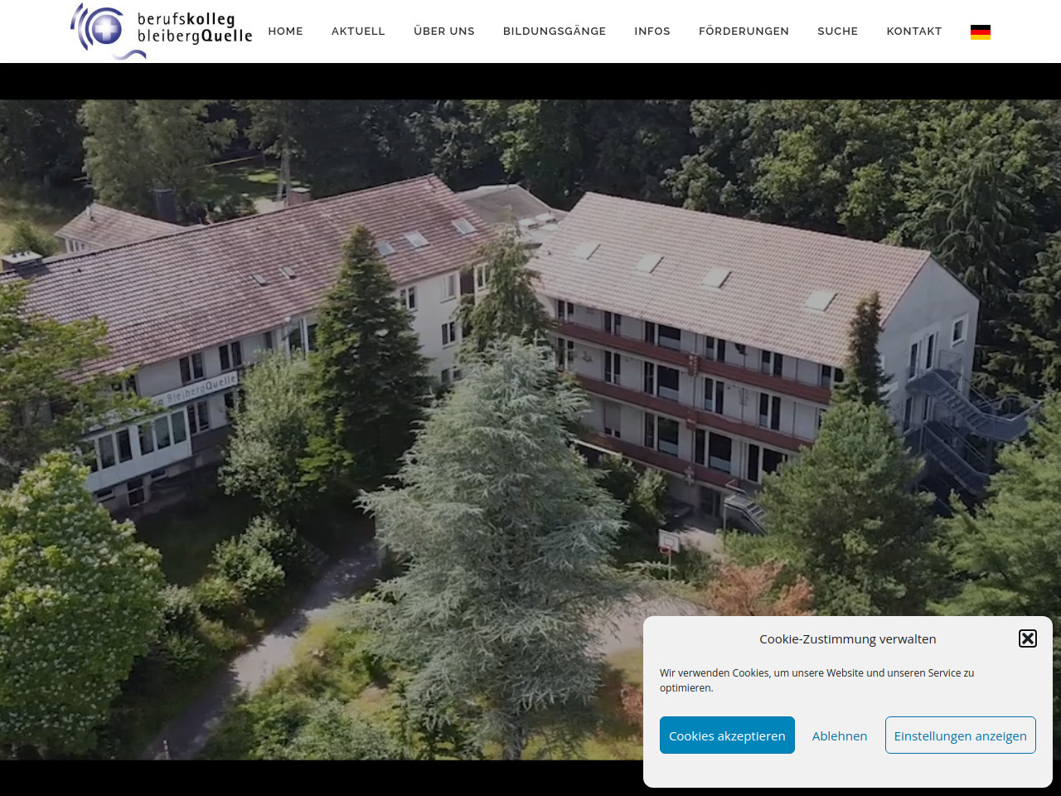Image resolution: width=1061 pixels, height=796 pixels.
Task: Click the Cookie-Zustimmung verwalten heading
Action: (847, 639)
